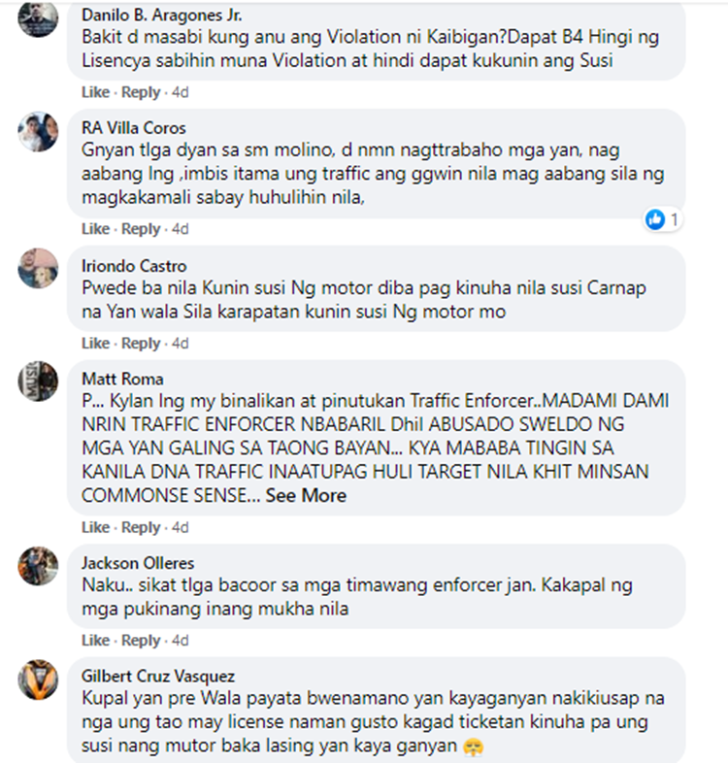View the like reaction count on RA Villa Coros's comment
728x763 pixels.
click(x=662, y=220)
